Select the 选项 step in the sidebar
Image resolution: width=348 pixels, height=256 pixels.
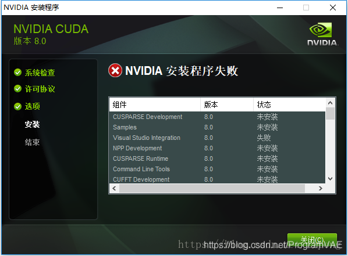[33, 106]
